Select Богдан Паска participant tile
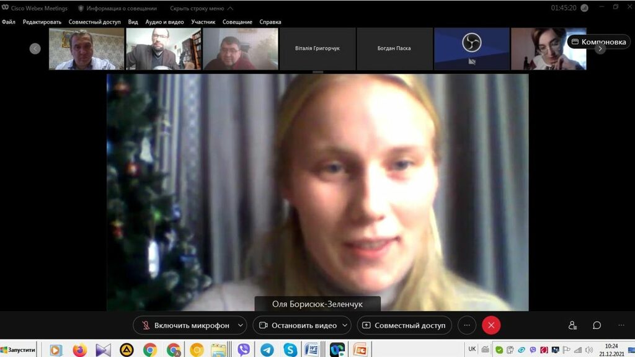 pyautogui.click(x=394, y=48)
